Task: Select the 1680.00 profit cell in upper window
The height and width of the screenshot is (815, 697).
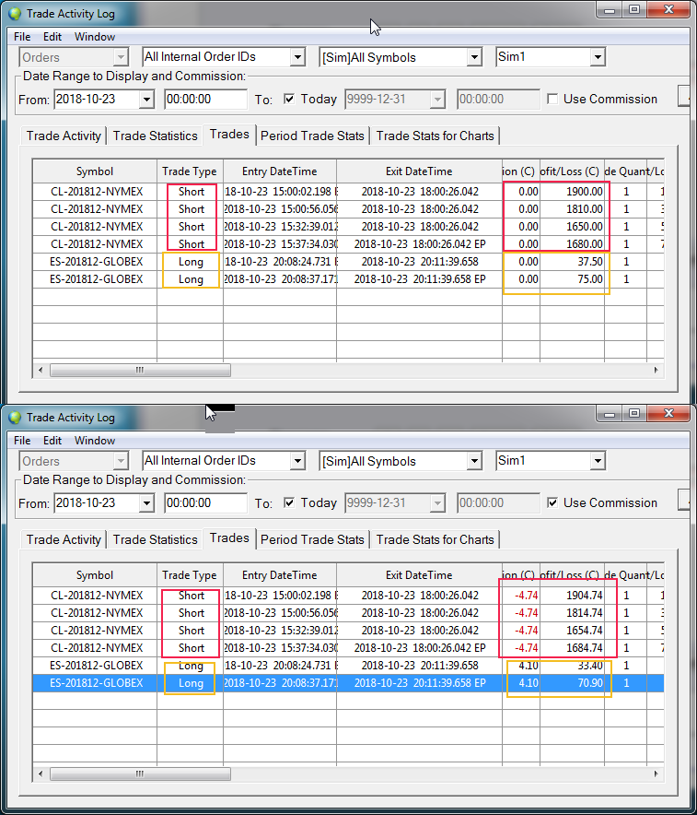Action: [572, 244]
